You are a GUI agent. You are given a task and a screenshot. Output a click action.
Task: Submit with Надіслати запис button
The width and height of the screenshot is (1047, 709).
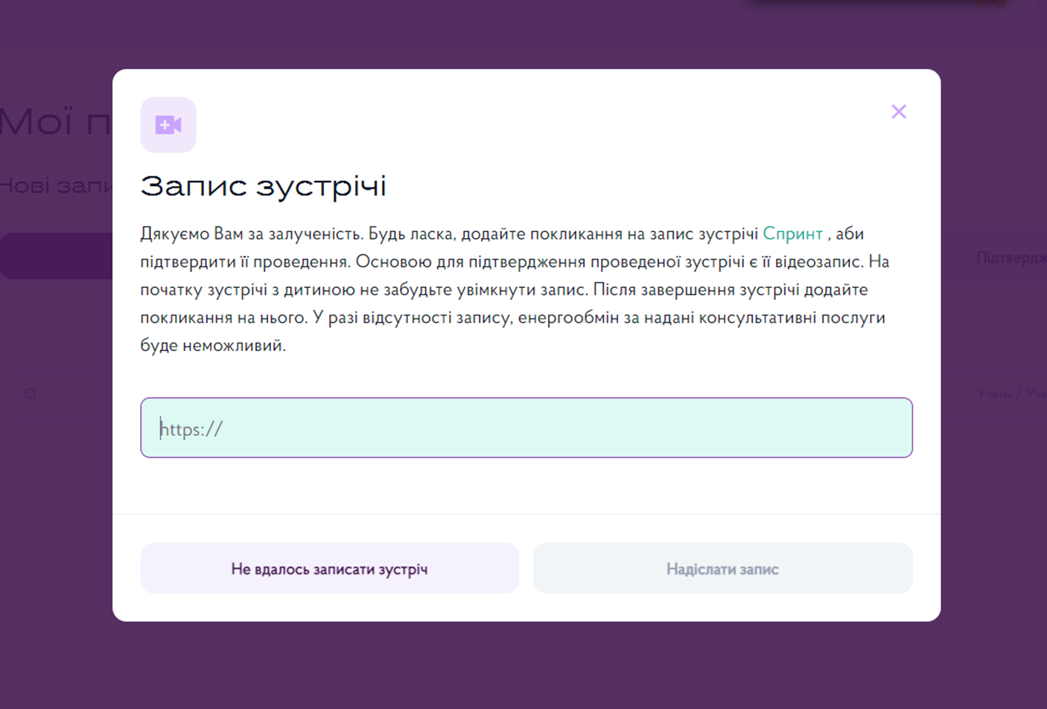(722, 568)
